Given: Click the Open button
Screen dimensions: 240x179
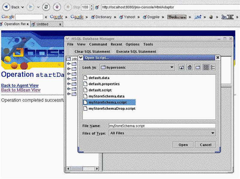Looking at the screenshot, I should 183,145.
